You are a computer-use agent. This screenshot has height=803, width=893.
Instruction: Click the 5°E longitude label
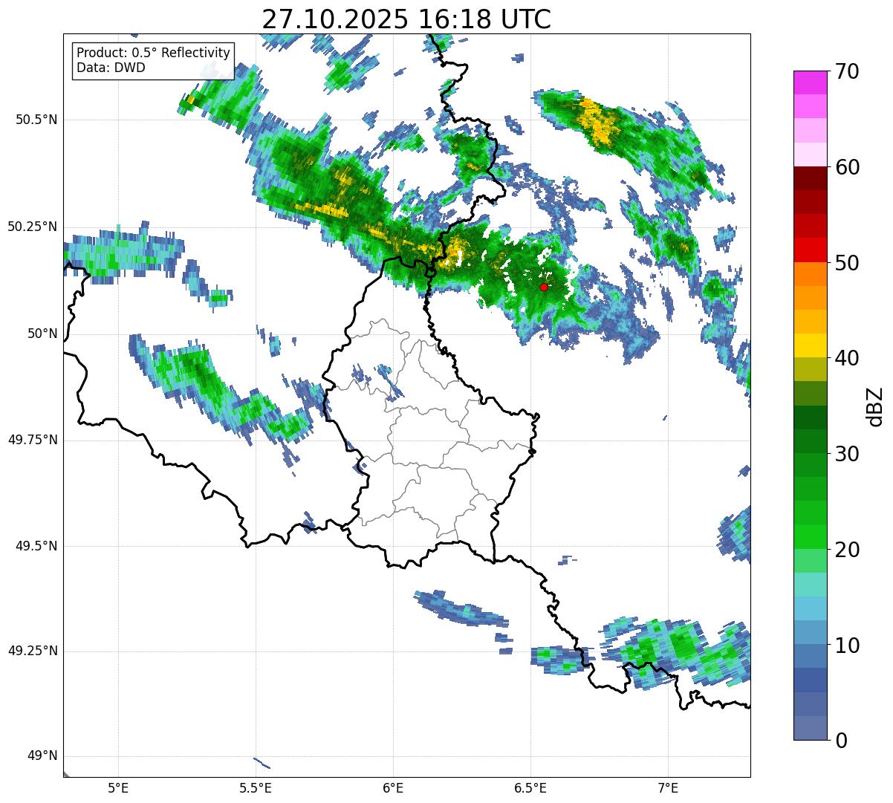pyautogui.click(x=118, y=787)
